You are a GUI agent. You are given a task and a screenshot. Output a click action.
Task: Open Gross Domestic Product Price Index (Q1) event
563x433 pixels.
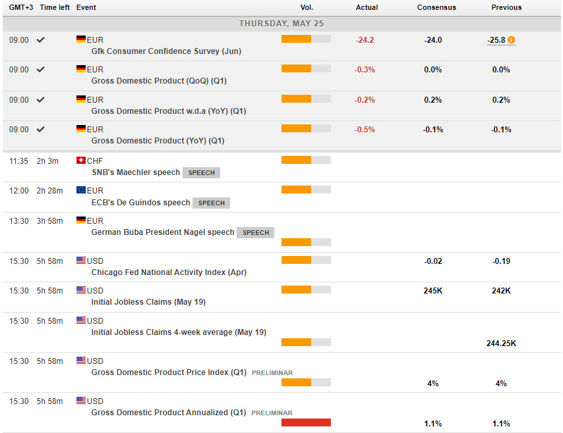pyautogui.click(x=169, y=372)
